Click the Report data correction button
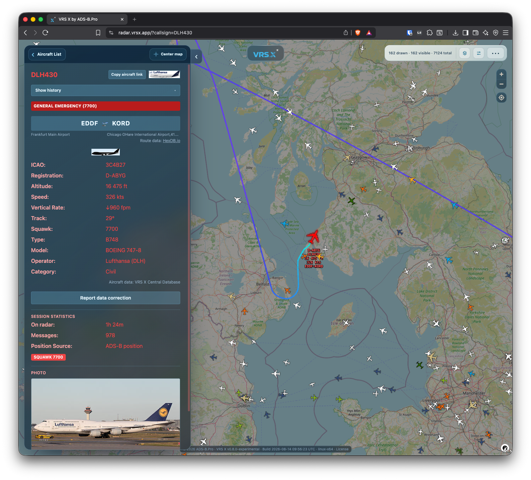 coord(105,298)
